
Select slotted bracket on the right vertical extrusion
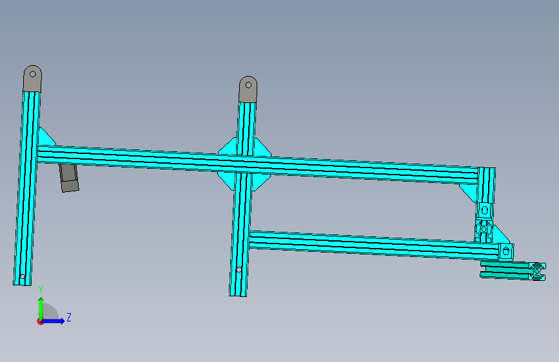point(485,211)
